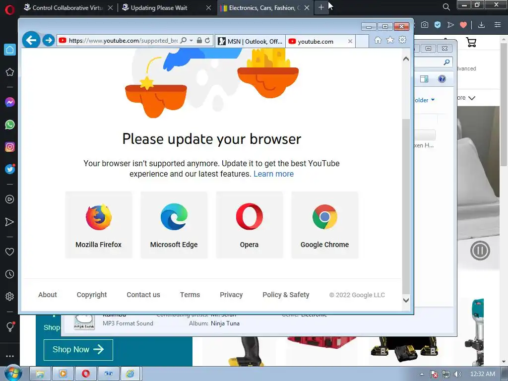Close the youtube.com tab

[x=350, y=42]
